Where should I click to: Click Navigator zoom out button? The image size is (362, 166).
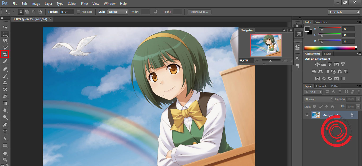click(x=257, y=61)
